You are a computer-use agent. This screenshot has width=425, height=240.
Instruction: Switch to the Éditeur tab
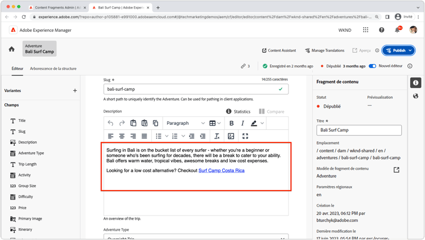pyautogui.click(x=18, y=69)
